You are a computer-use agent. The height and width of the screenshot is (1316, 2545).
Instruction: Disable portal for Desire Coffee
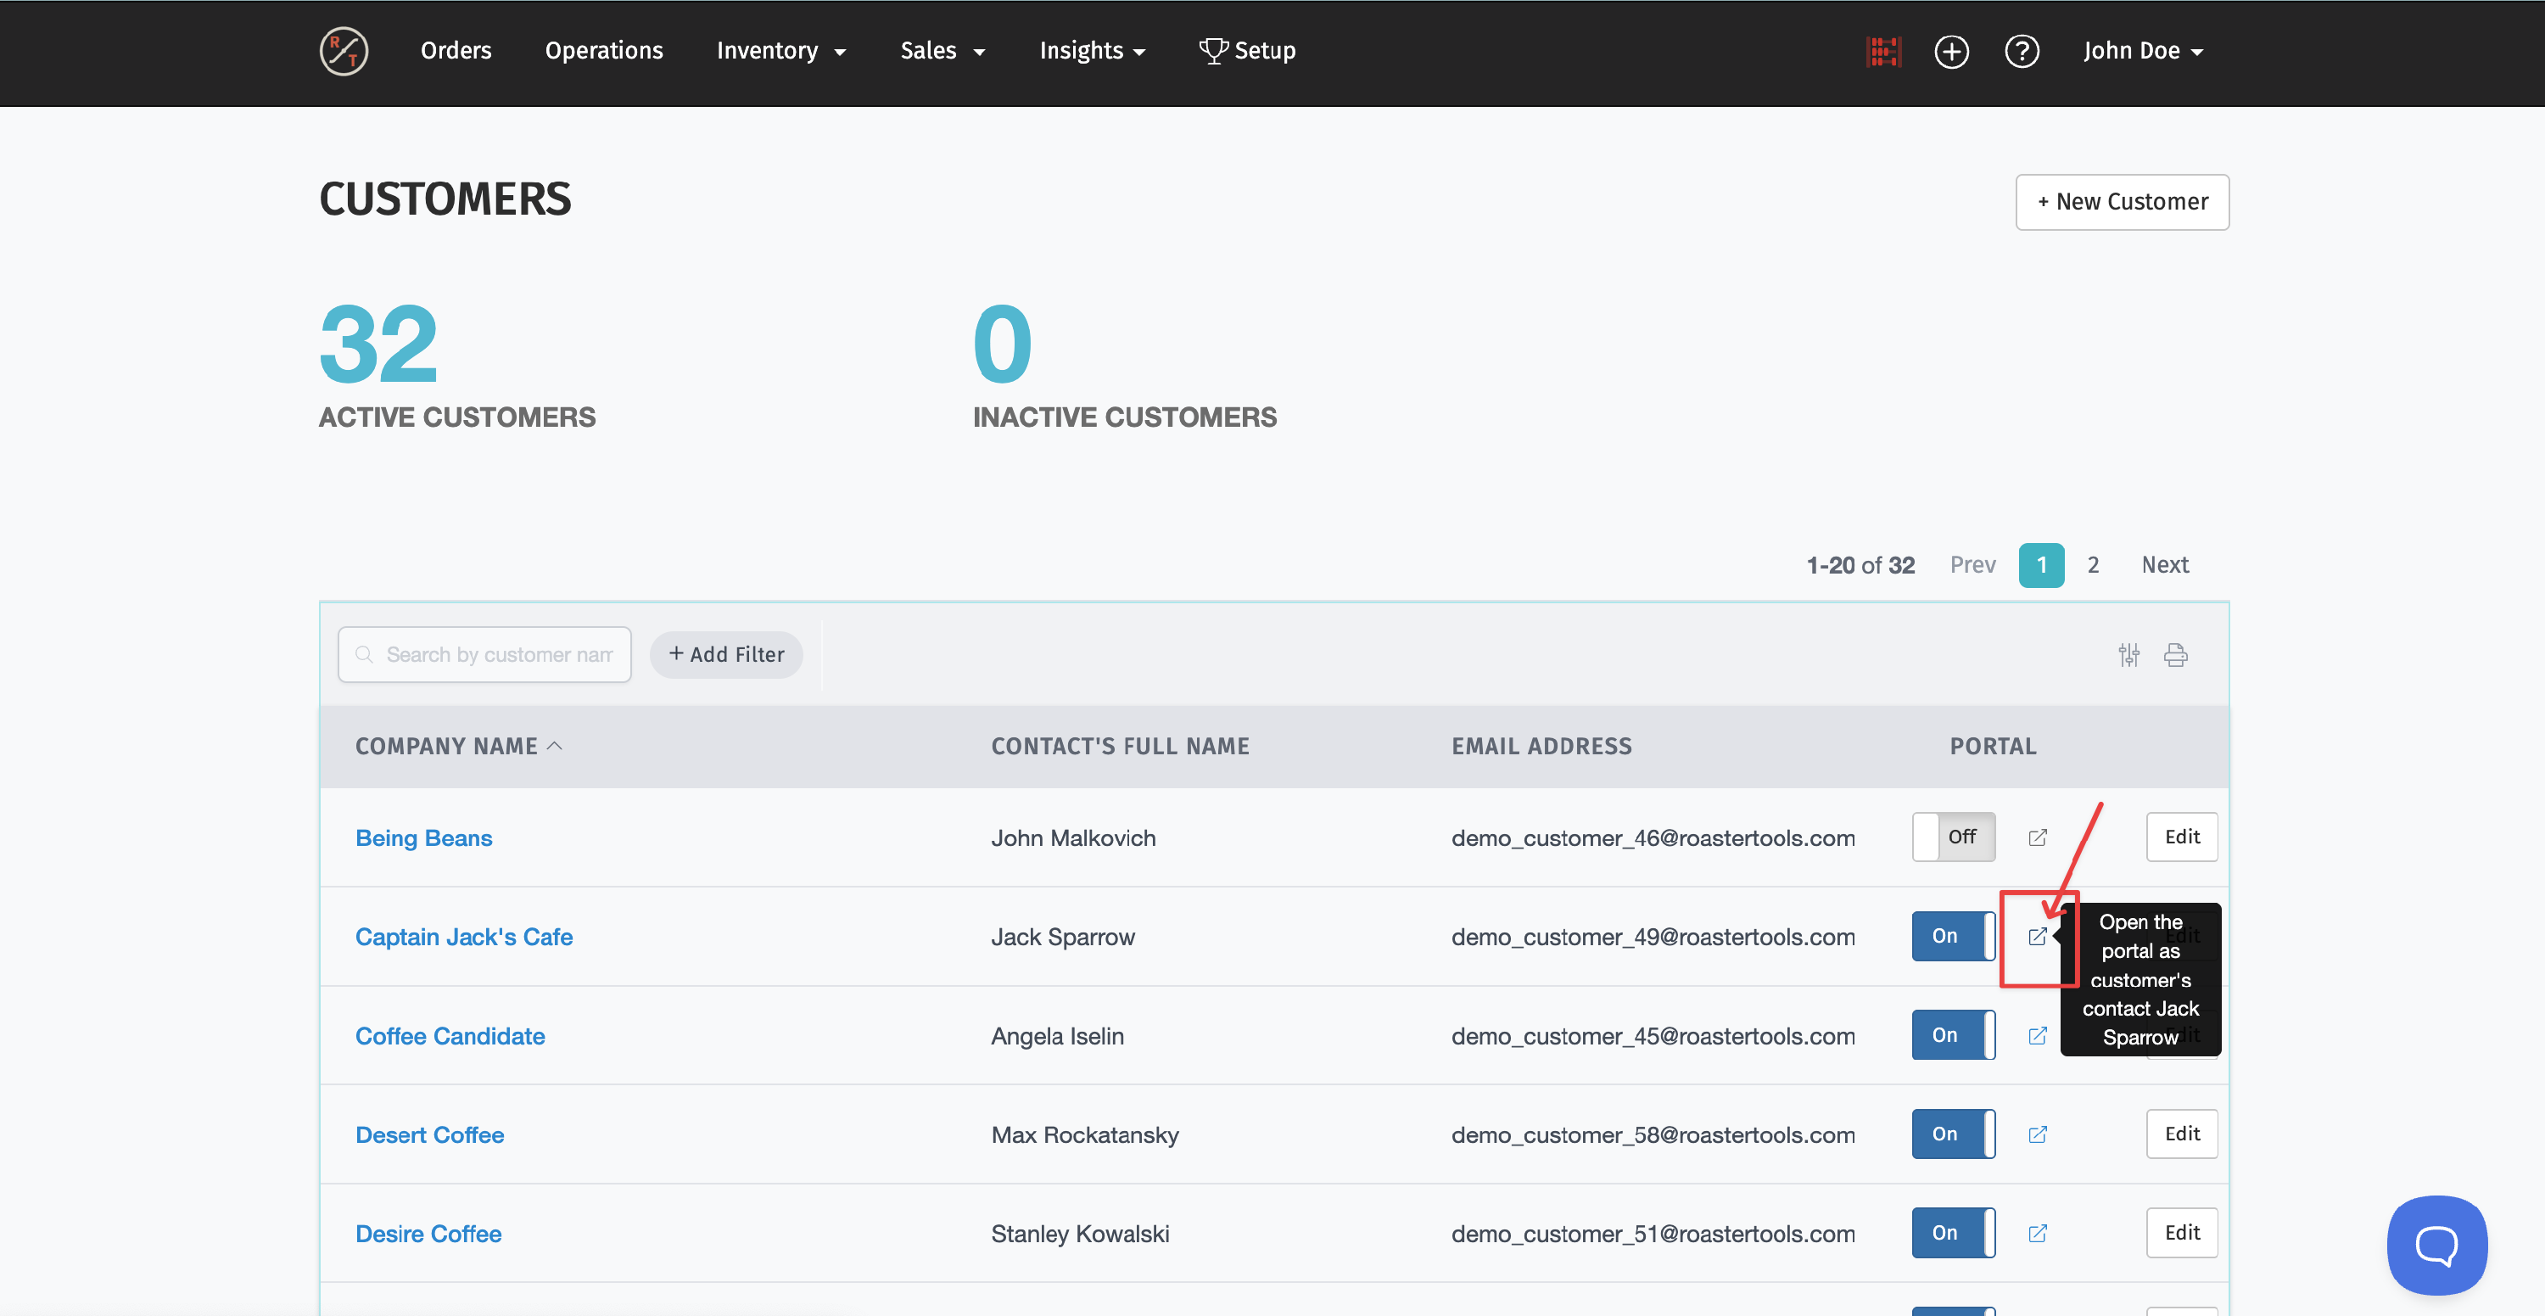pyautogui.click(x=1953, y=1232)
